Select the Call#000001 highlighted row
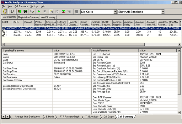Image resolution: width=182 pixels, height=124 pixels. click(91, 28)
